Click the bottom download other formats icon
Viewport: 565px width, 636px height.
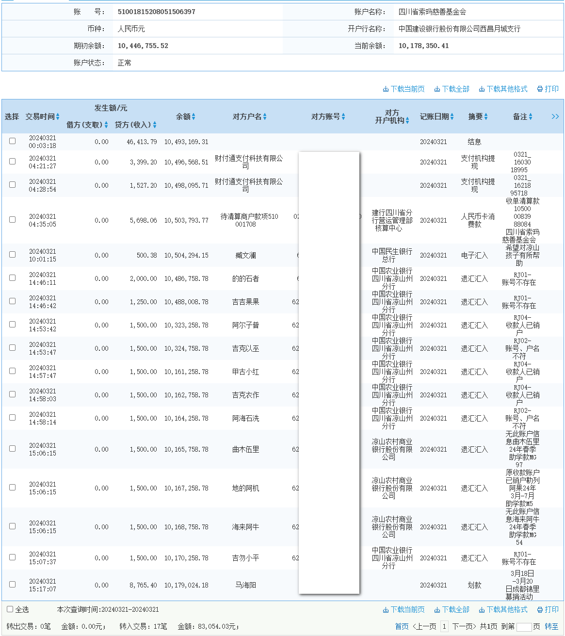tap(482, 610)
